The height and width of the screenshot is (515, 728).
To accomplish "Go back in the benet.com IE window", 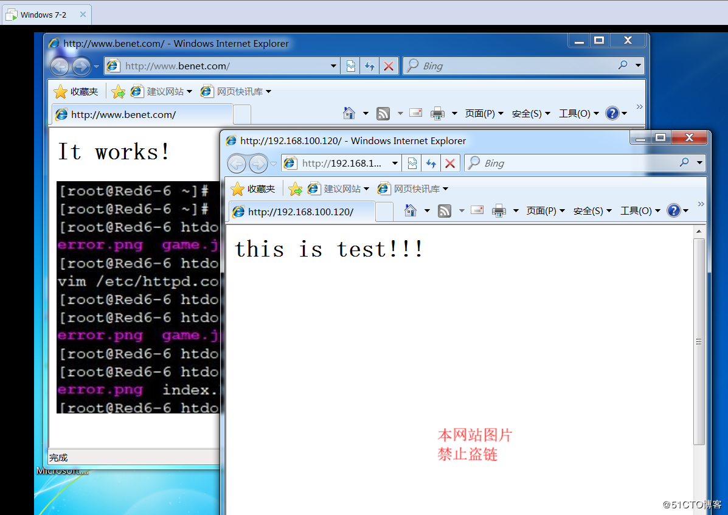I will [x=60, y=67].
